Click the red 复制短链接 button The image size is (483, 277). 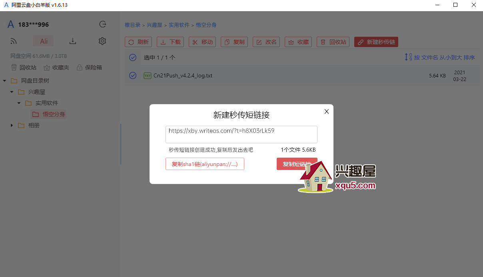click(297, 164)
